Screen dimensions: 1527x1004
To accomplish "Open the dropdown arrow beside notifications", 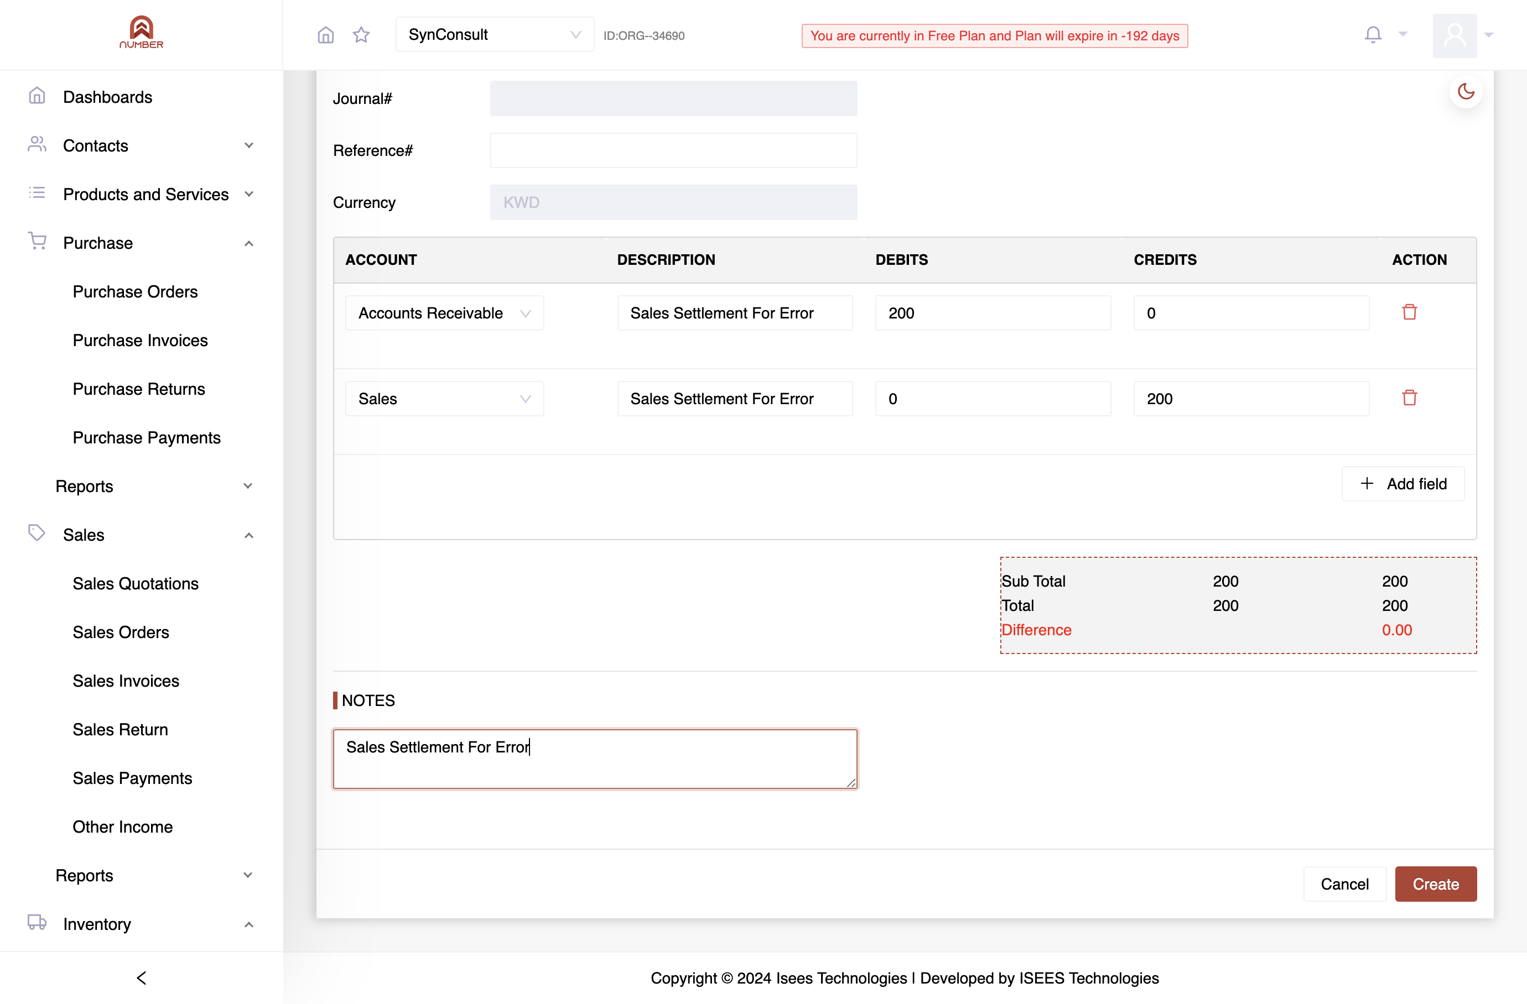I will coord(1403,35).
